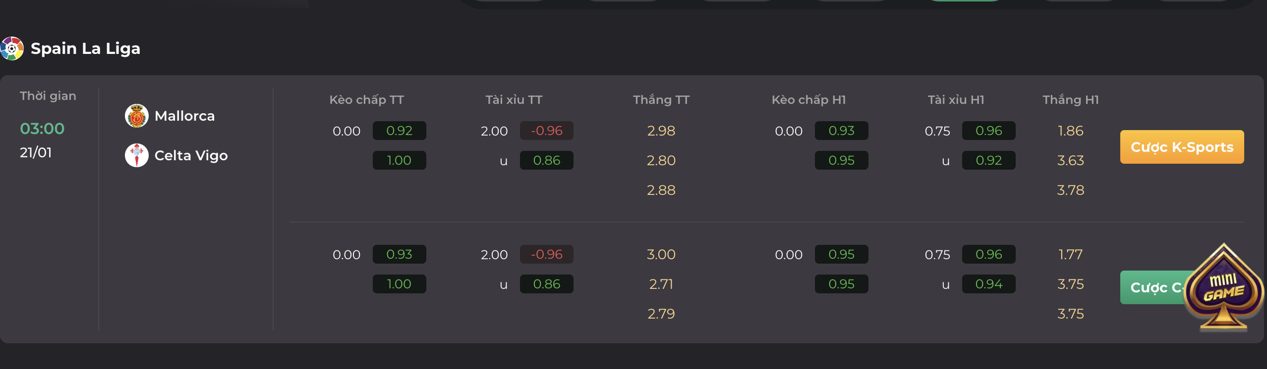Select the 0.93 Kèo chấp H1 odds
This screenshot has height=369, width=1267.
coord(841,131)
